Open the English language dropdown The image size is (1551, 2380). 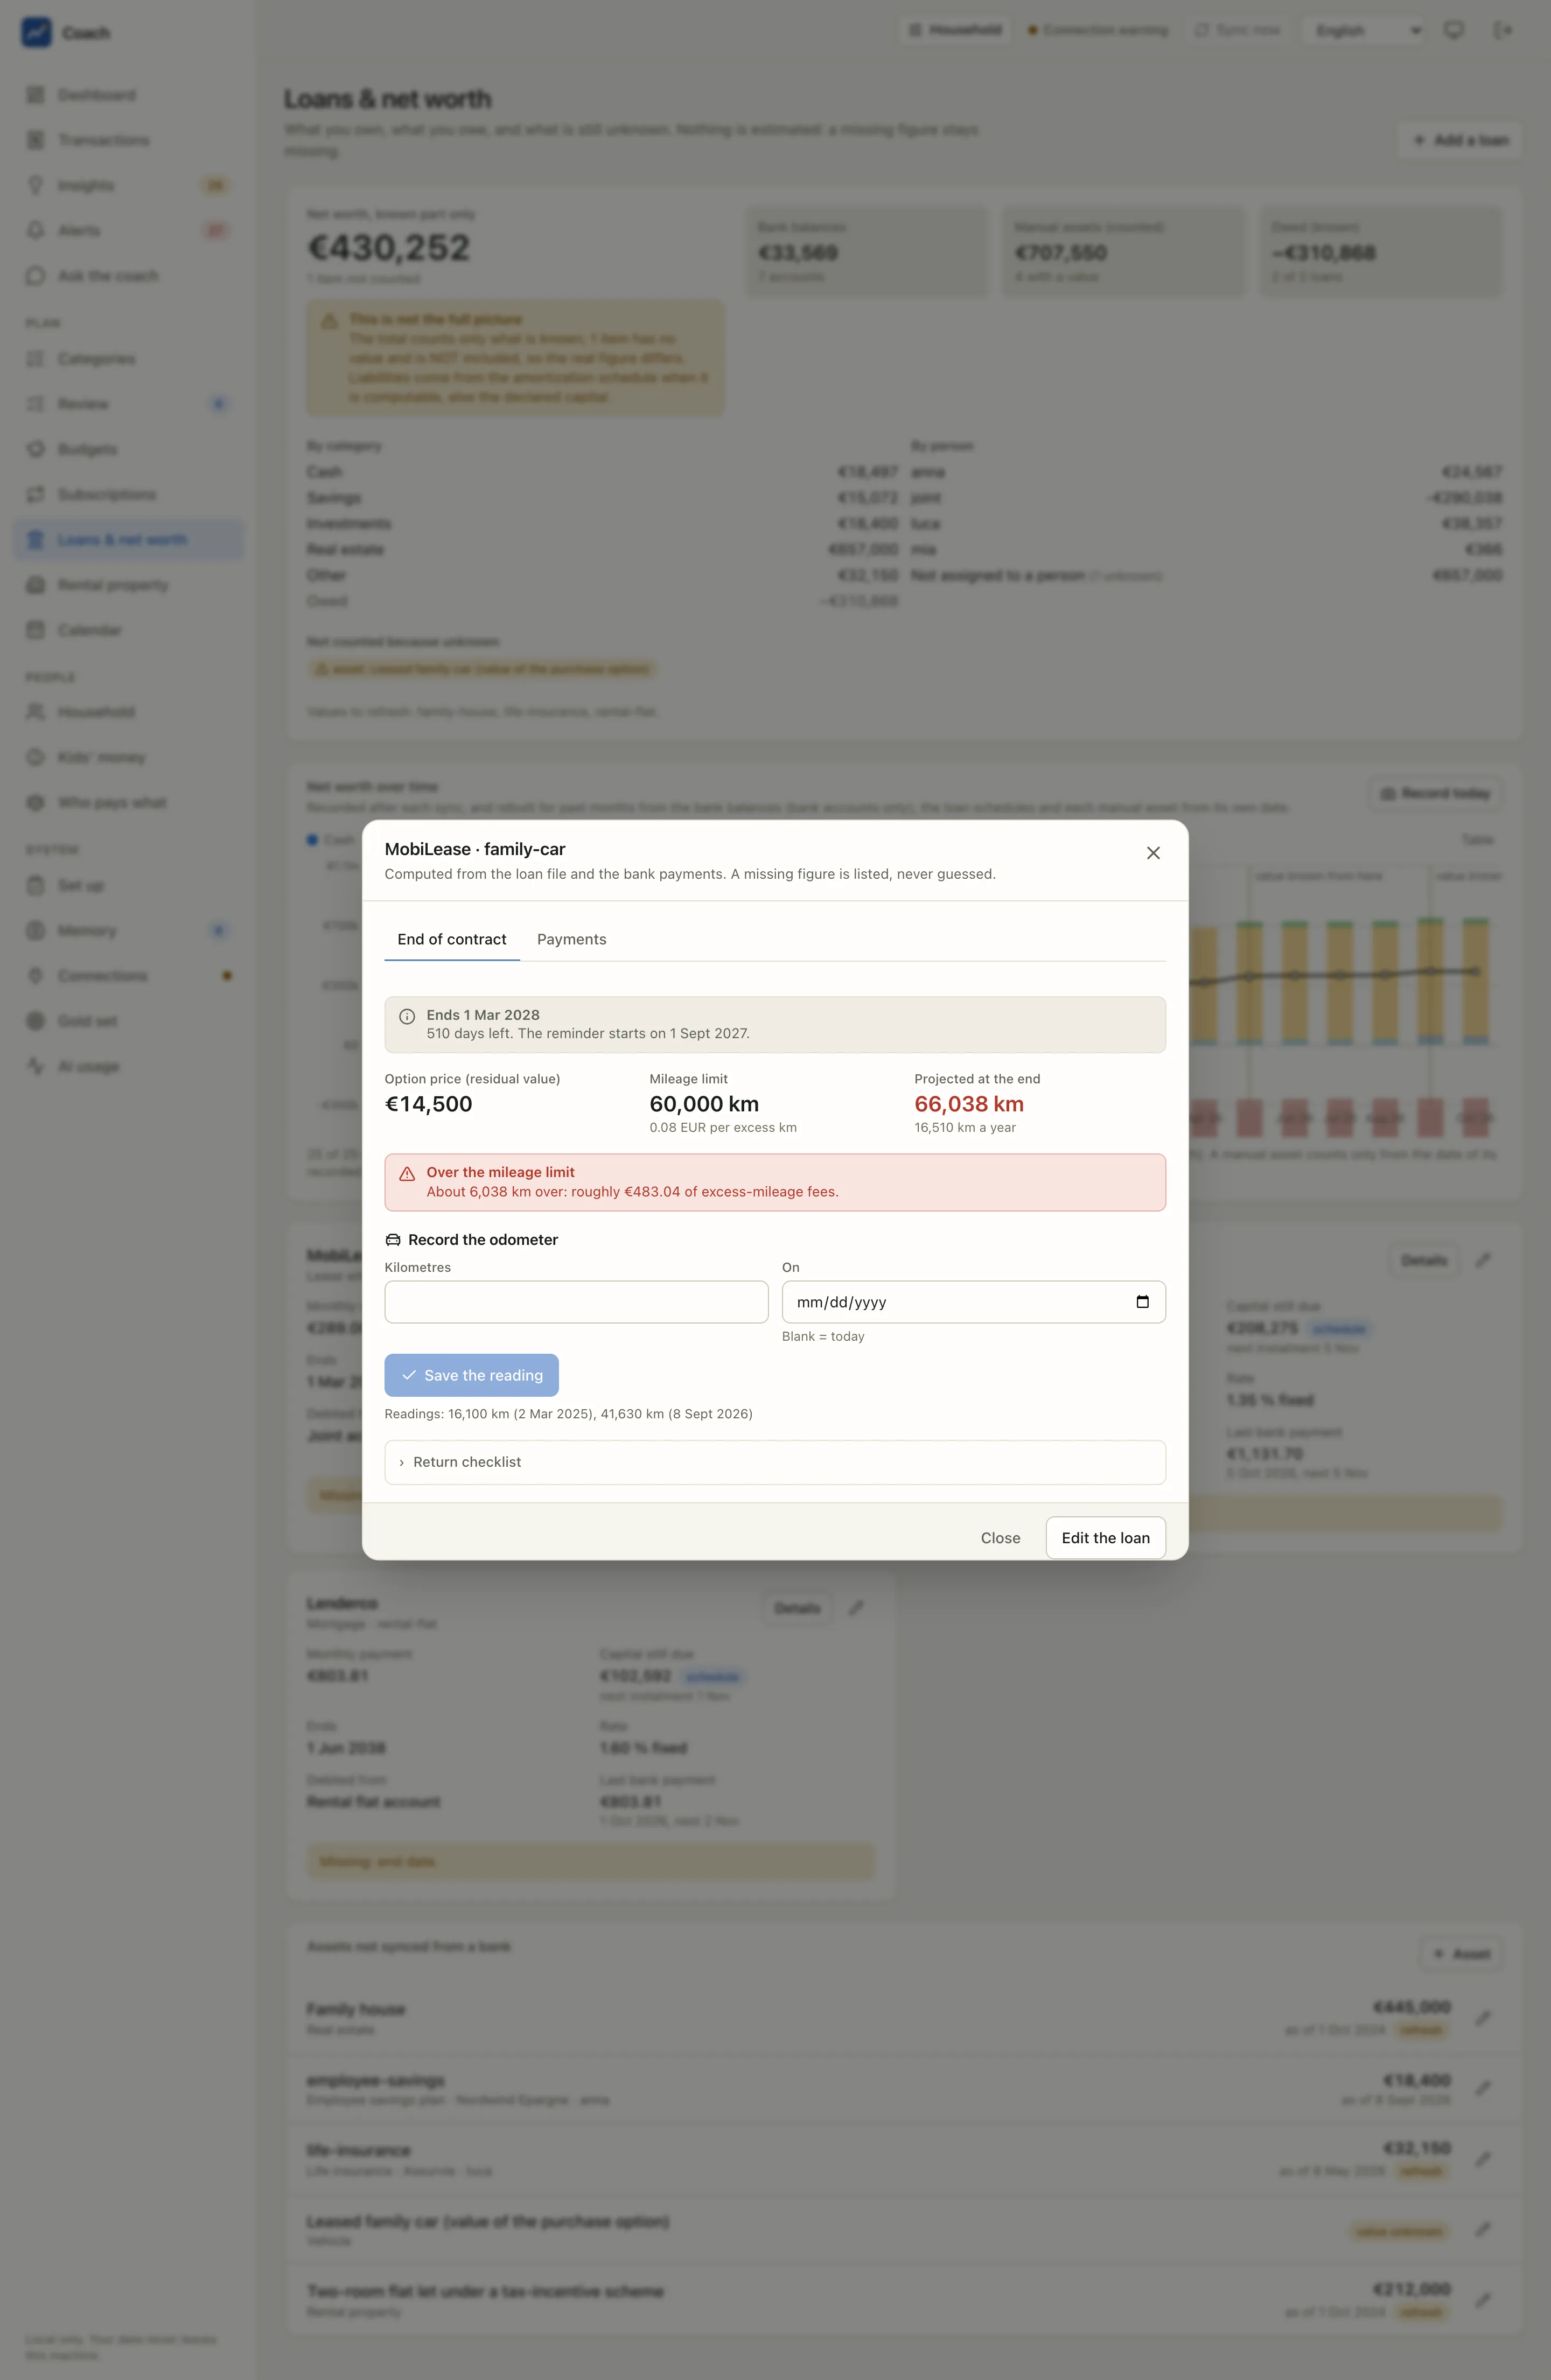[1365, 30]
